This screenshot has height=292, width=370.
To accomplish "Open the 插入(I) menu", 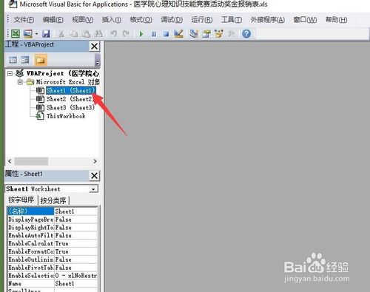I will point(112,19).
